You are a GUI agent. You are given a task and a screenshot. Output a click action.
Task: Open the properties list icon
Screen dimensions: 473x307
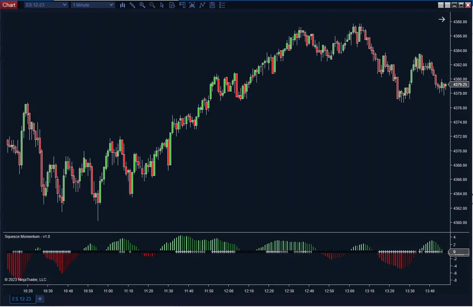[222, 5]
